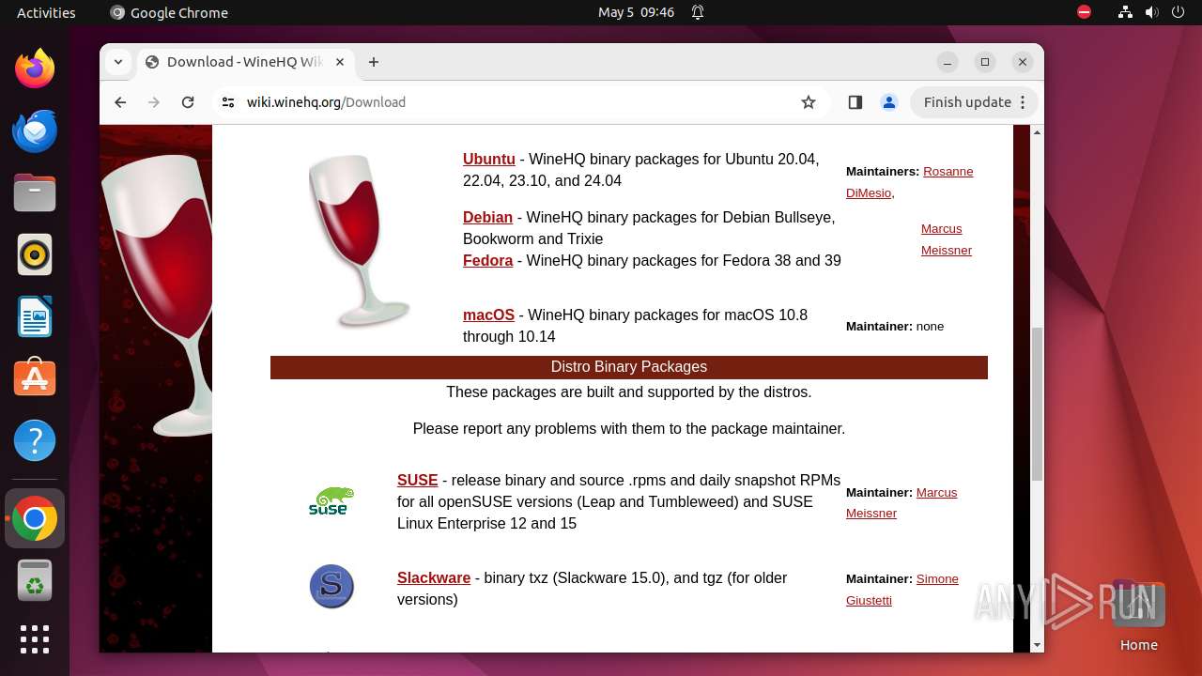This screenshot has height=676, width=1202.
Task: Open the Home folder on desktop
Action: [x=1138, y=617]
